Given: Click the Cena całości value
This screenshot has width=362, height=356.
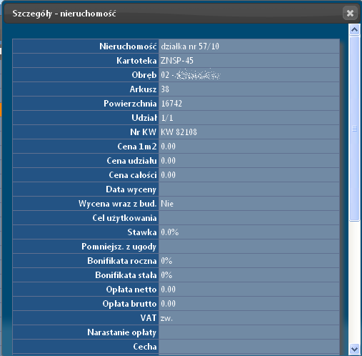Looking at the screenshot, I should pos(168,175).
